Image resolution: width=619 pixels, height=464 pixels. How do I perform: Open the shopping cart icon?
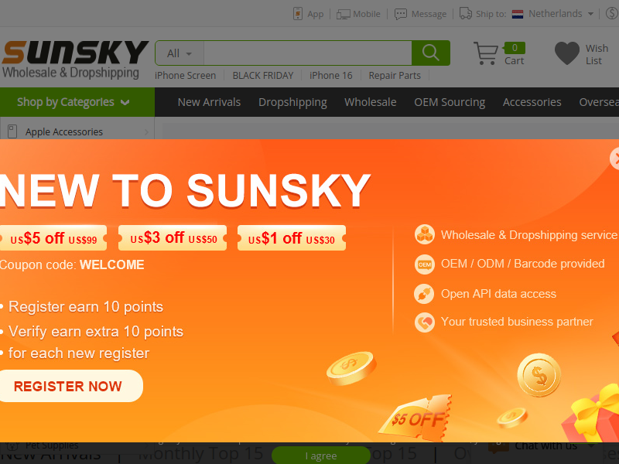(x=486, y=53)
